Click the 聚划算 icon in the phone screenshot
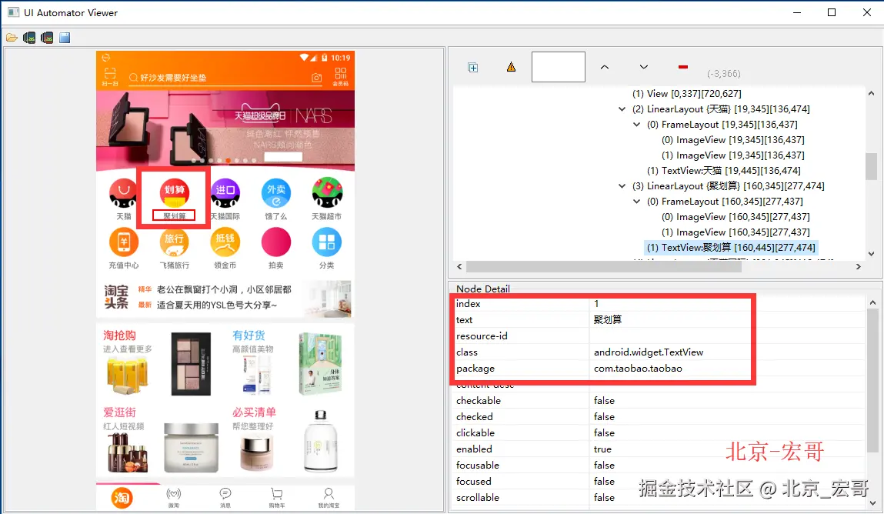Screen dimensions: 884x514 point(174,192)
